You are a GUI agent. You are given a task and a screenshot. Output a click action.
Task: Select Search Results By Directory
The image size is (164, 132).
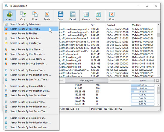[31, 43]
